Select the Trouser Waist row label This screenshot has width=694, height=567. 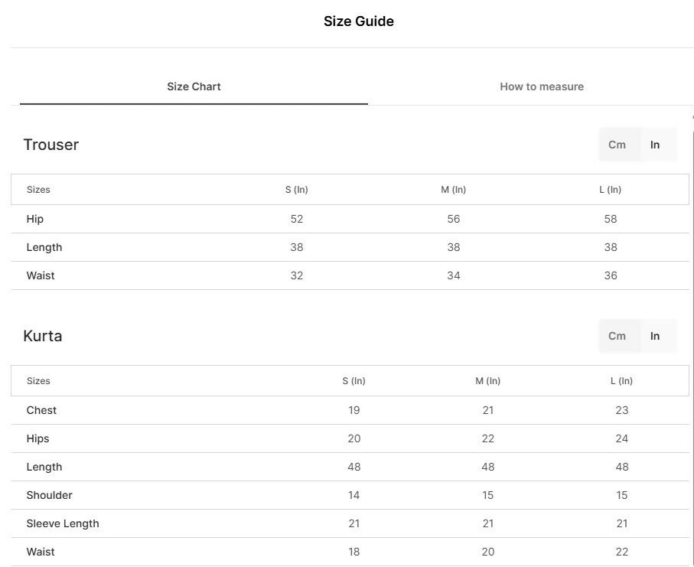click(41, 275)
